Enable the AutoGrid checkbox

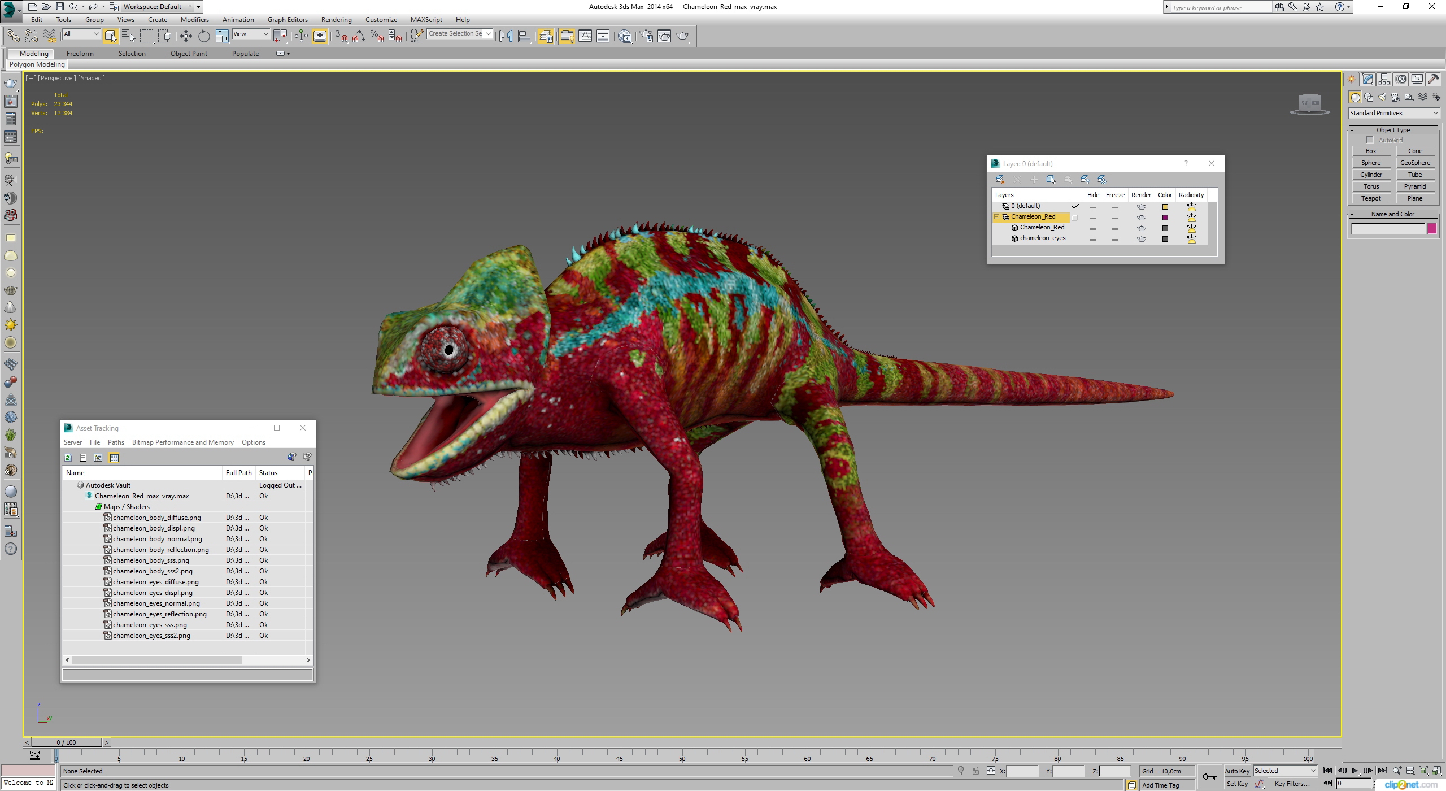[x=1370, y=140]
